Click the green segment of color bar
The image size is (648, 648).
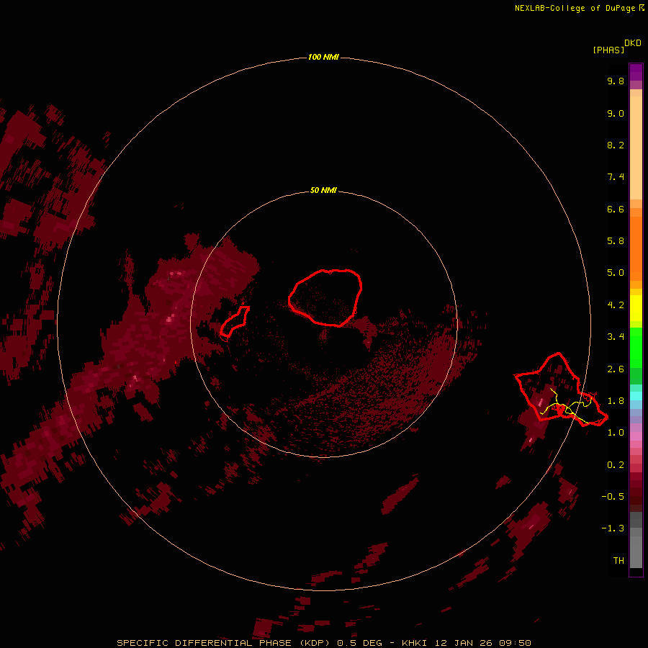(x=636, y=347)
